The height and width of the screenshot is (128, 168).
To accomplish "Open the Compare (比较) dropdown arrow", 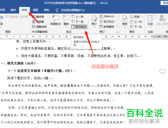I will (151, 27).
